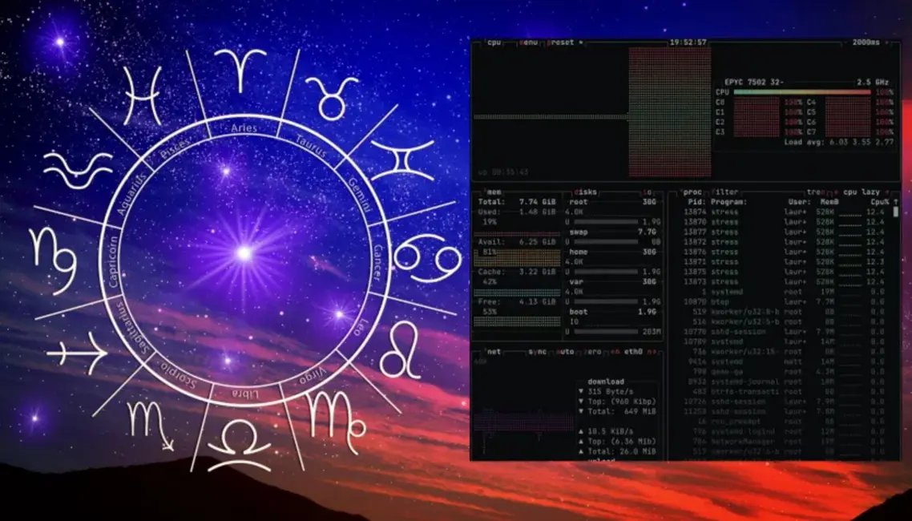
Task: Toggle sync mode in the net panel
Action: pyautogui.click(x=536, y=351)
